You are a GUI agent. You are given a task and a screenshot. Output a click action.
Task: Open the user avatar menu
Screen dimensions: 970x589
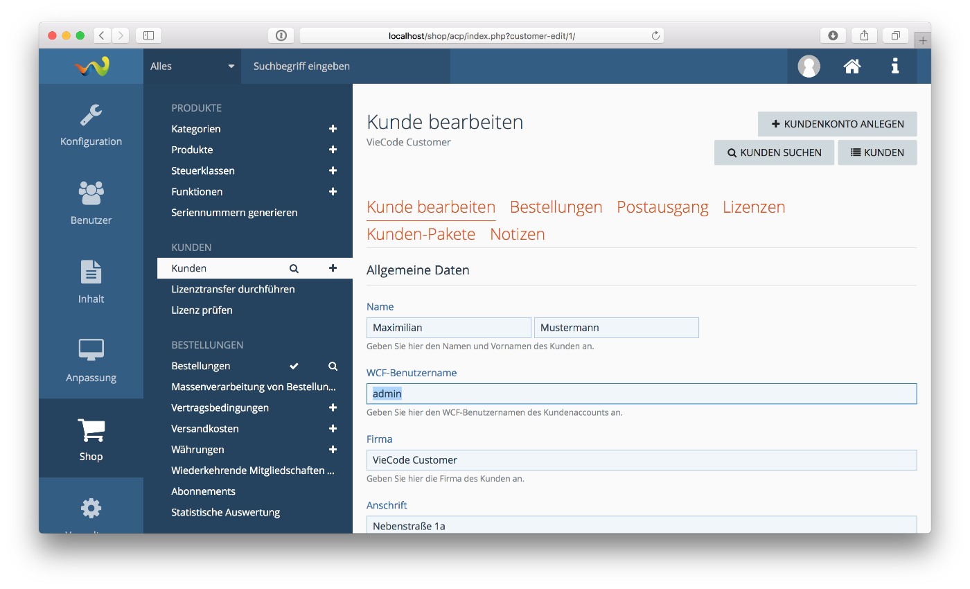coord(809,67)
